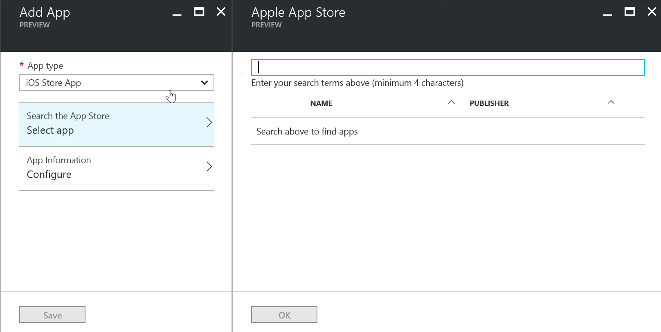Sort results by the NAME column header
The width and height of the screenshot is (661, 332).
pos(321,103)
